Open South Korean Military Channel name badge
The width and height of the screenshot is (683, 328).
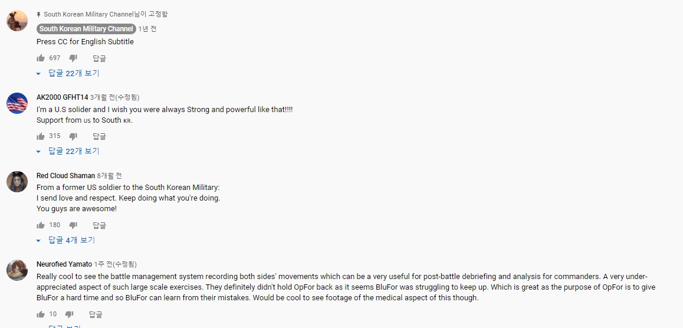(86, 29)
